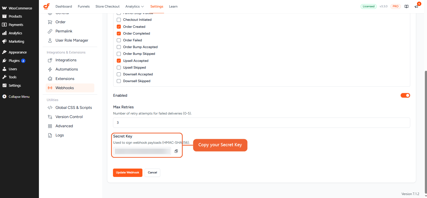Screen dimensions: 427x198
Task: Click the Logs document icon
Action: 50,135
